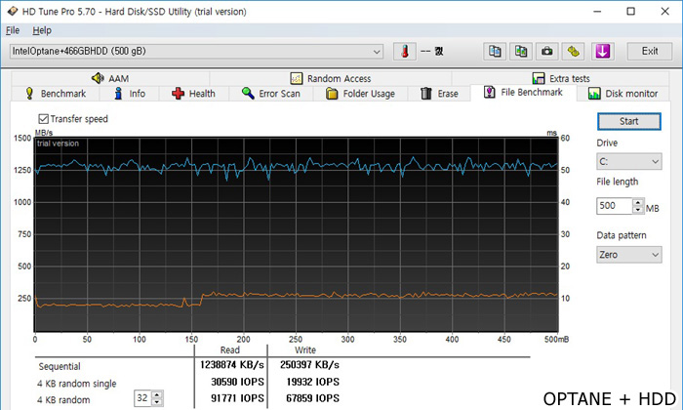683x410 pixels.
Task: Minimize the HD Tune Pro window
Action: click(x=597, y=12)
